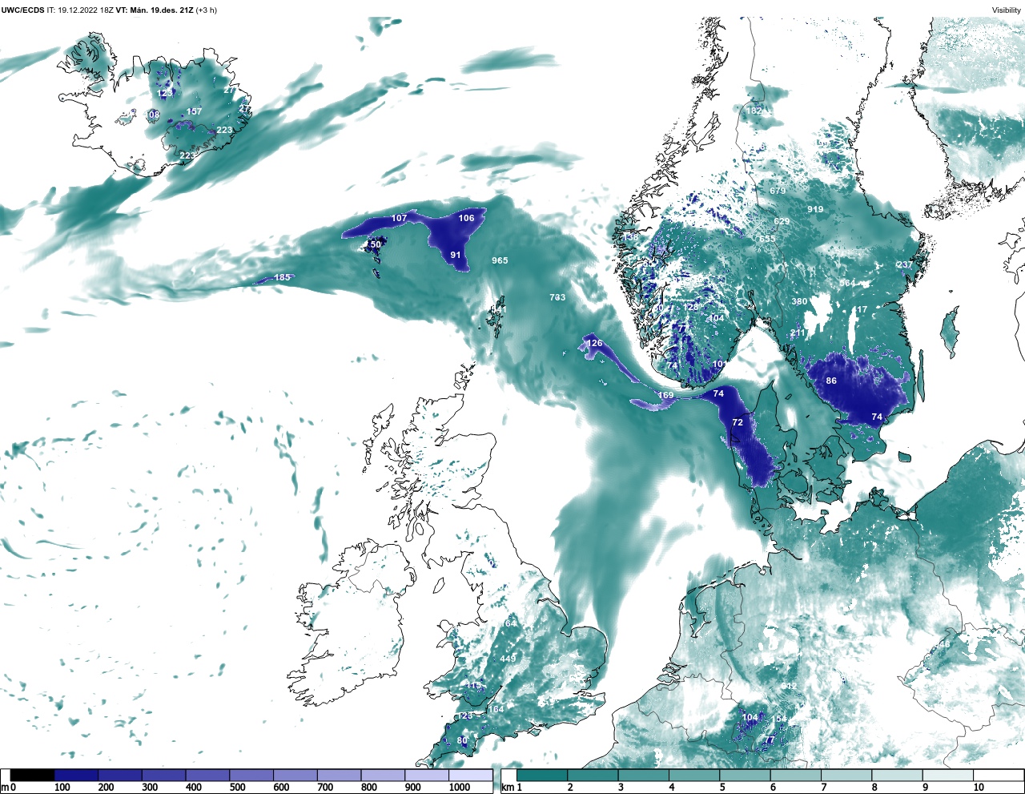Select the lightest 9–10 km legend swatch
This screenshot has width=1025, height=794.
947,776
